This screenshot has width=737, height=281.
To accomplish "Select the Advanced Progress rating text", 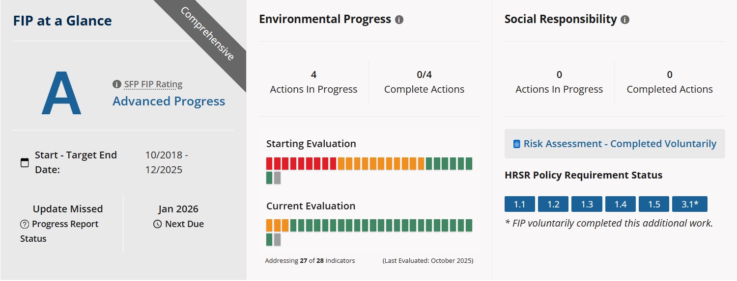I will click(x=169, y=101).
